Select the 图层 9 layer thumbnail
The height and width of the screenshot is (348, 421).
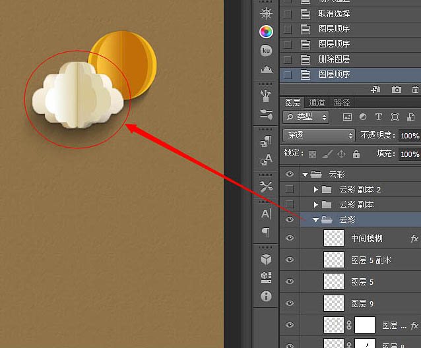[x=334, y=303]
